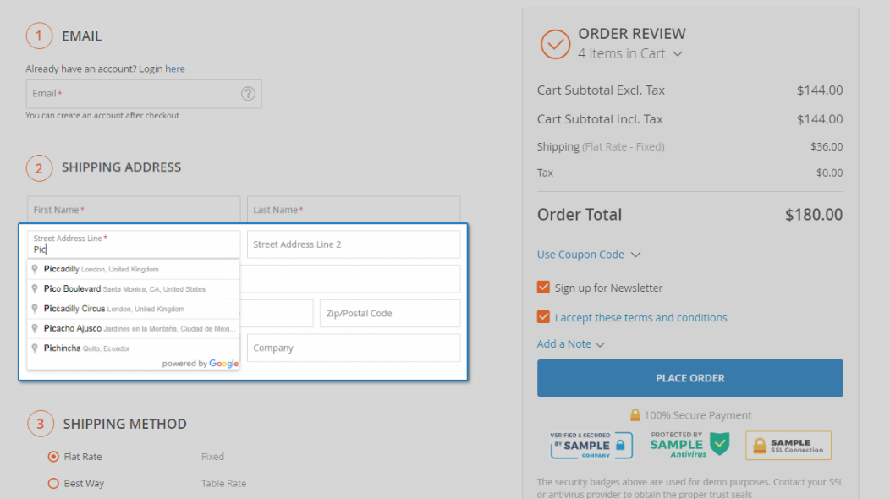Click the Order Total amount $180.00
890x499 pixels.
(x=814, y=215)
